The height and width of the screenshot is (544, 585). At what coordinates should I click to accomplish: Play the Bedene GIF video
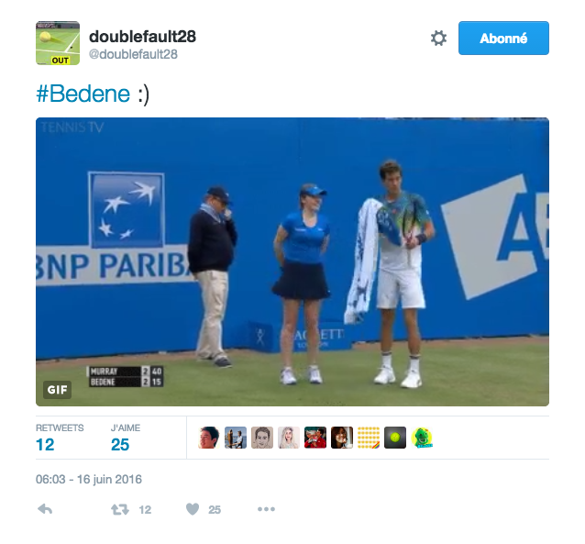tap(292, 261)
